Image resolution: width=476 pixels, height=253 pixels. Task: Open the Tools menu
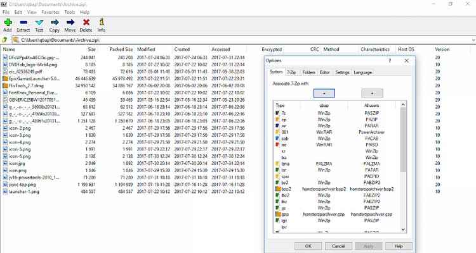70,12
